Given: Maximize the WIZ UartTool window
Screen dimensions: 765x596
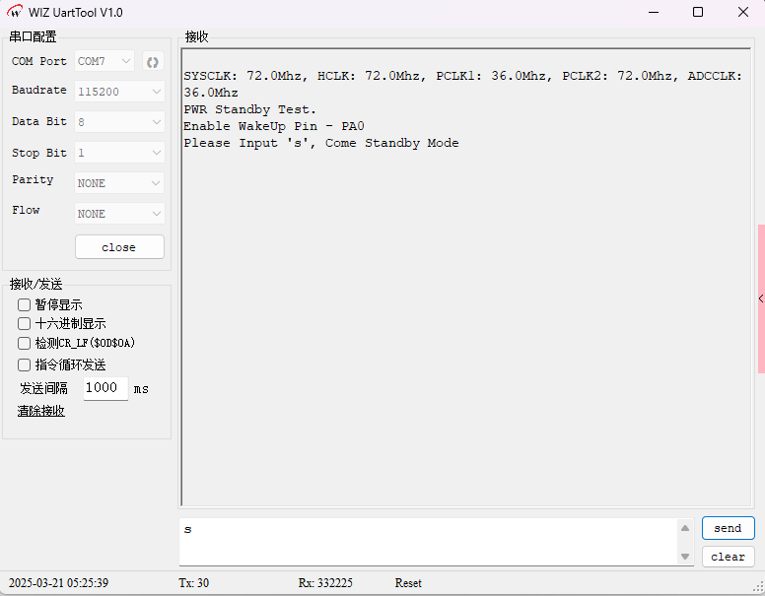Looking at the screenshot, I should coord(698,13).
